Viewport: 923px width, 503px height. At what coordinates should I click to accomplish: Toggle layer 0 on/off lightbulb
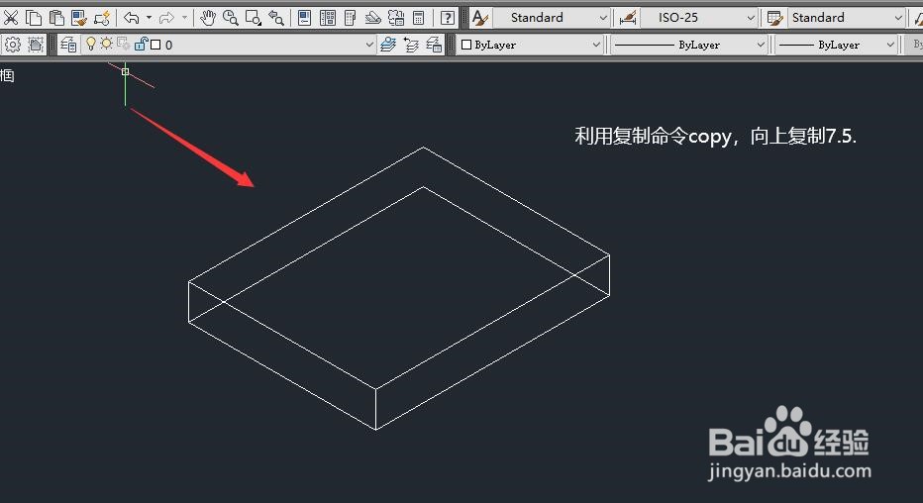pos(91,45)
